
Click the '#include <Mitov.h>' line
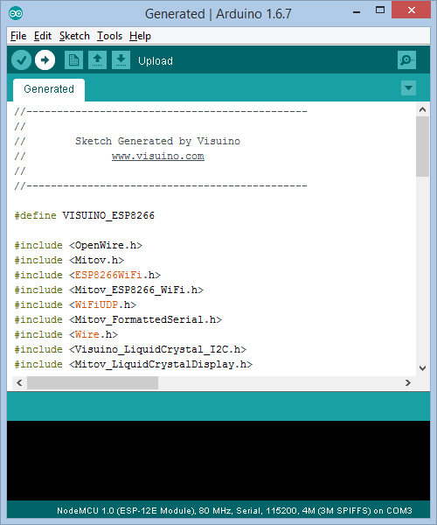click(x=69, y=260)
